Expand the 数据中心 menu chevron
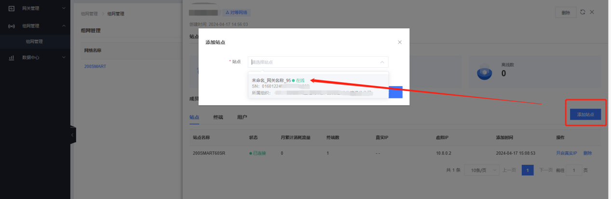The width and height of the screenshot is (611, 199). click(64, 58)
